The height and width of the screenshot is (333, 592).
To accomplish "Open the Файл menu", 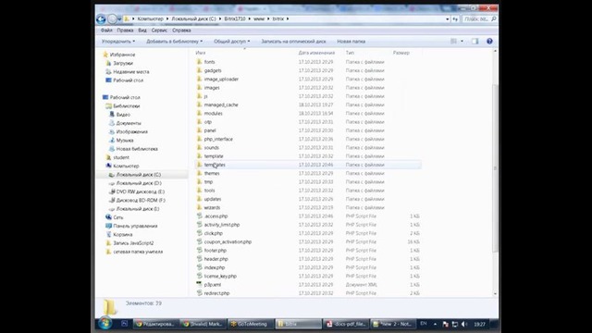I will pos(106,31).
